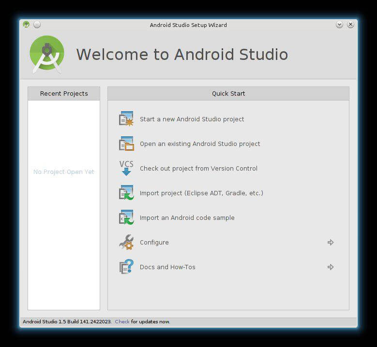Click the VCS checkout arrow icon
This screenshot has width=377, height=347.
pos(126,168)
